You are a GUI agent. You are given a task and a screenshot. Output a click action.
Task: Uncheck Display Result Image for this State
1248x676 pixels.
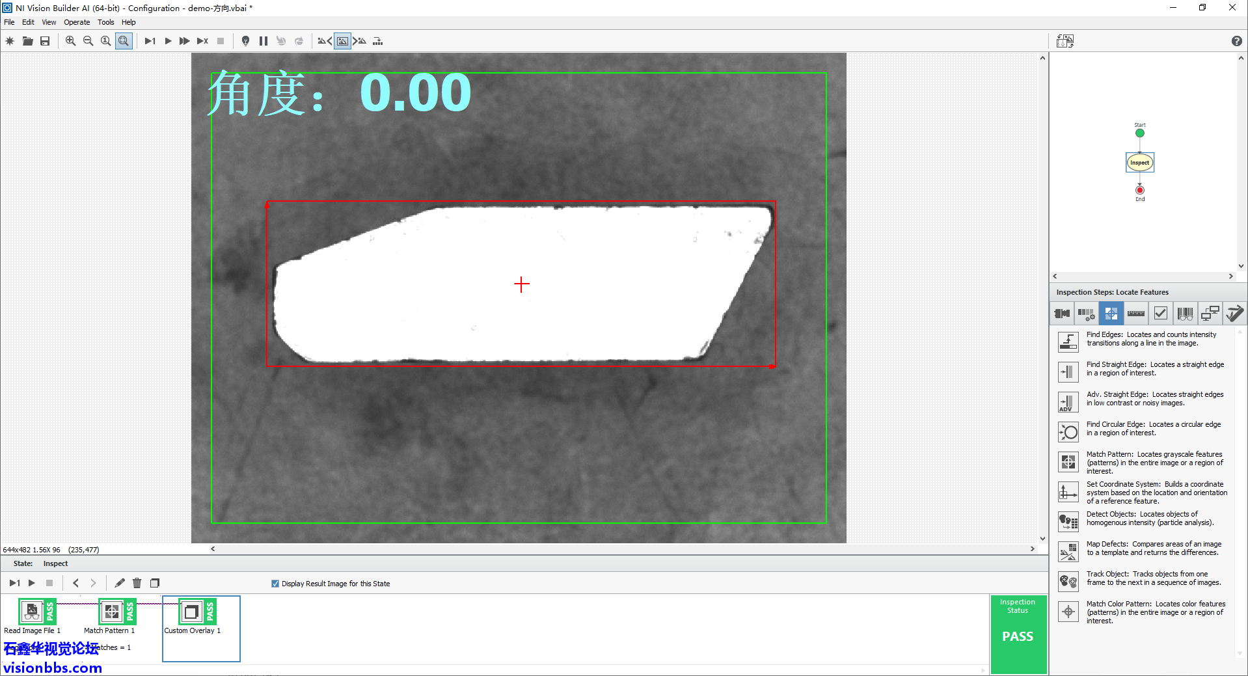click(275, 584)
